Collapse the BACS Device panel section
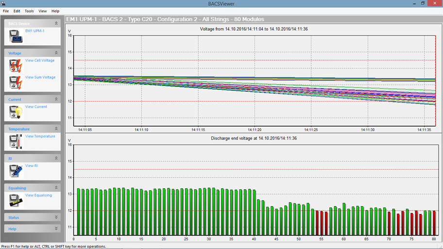443x249 pixels. point(56,23)
